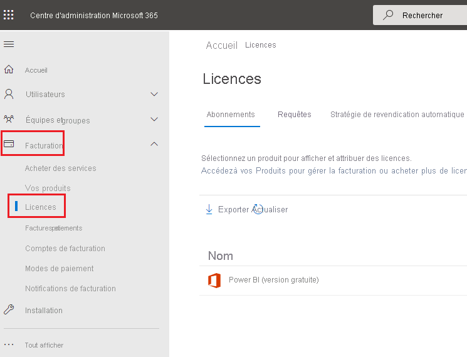Select Licences in the sidebar

(41, 207)
